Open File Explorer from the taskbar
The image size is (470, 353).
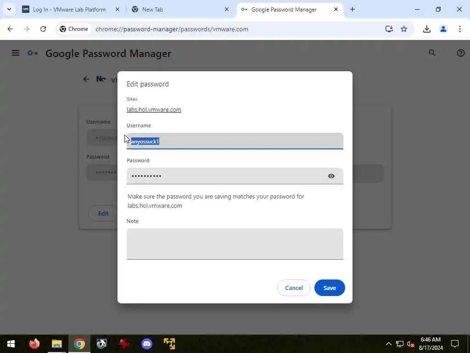point(56,344)
